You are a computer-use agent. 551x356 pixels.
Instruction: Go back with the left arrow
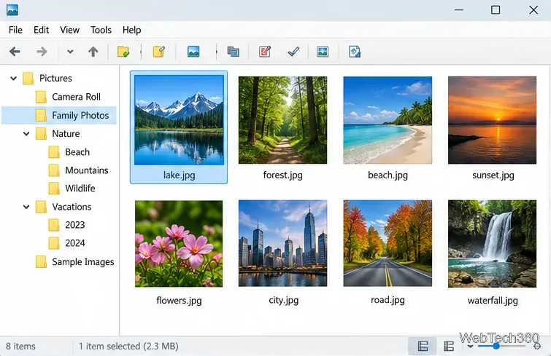coord(15,52)
